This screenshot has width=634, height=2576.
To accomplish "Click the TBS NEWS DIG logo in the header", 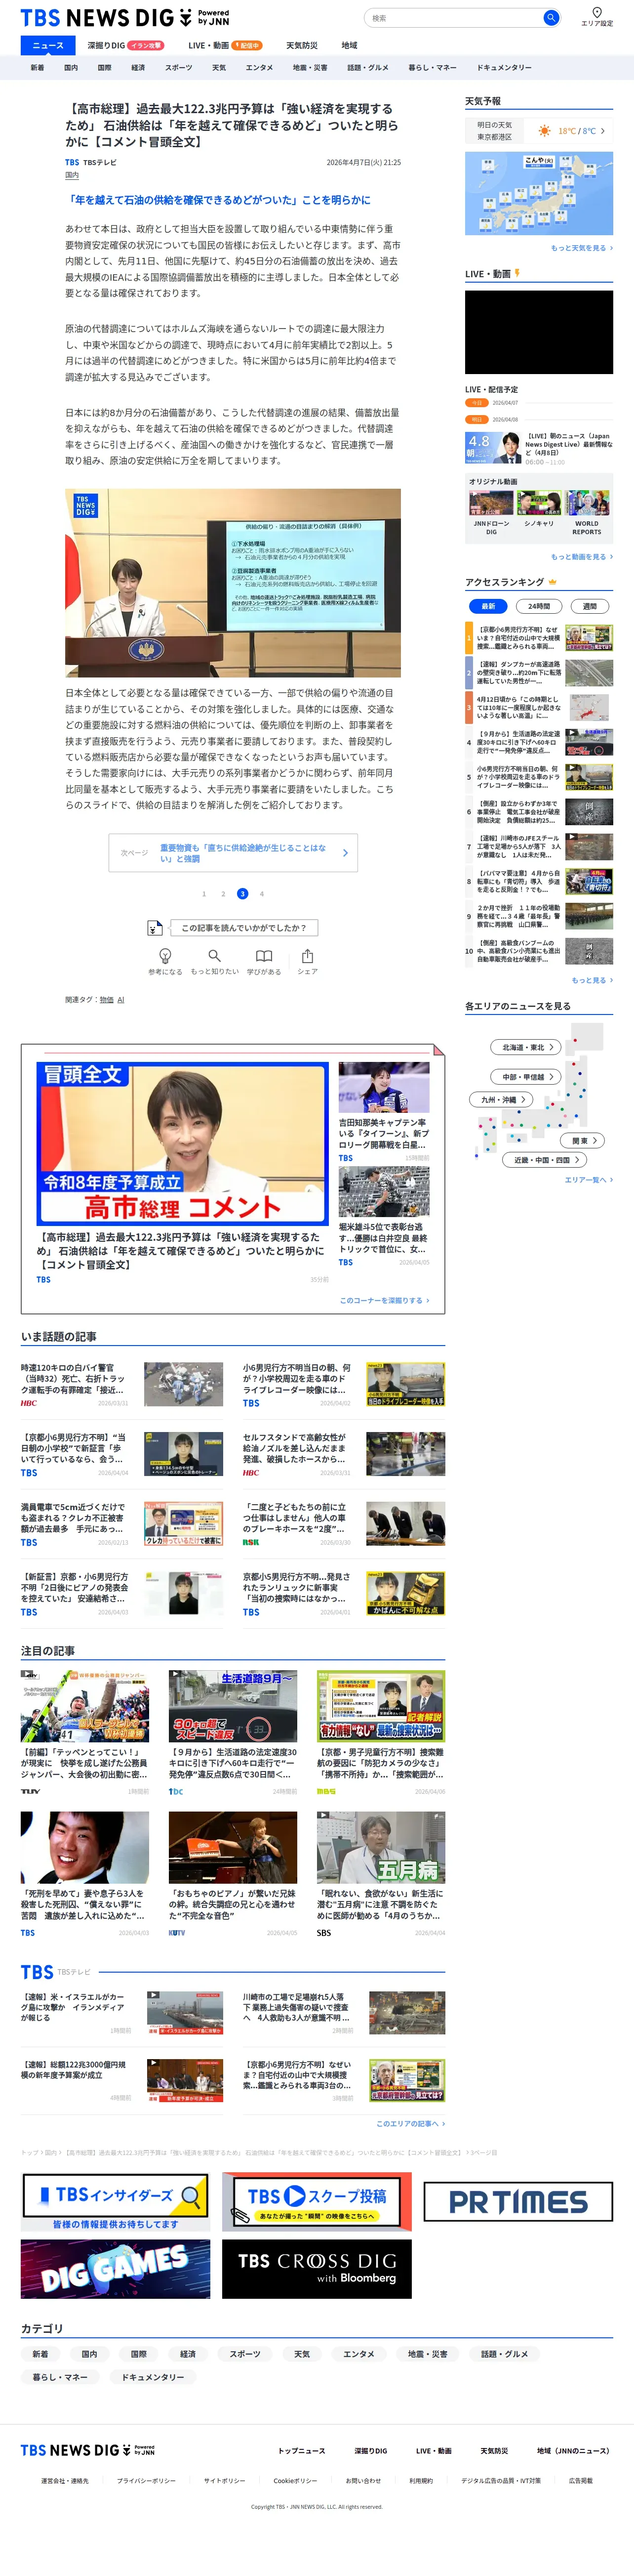I will click(125, 18).
